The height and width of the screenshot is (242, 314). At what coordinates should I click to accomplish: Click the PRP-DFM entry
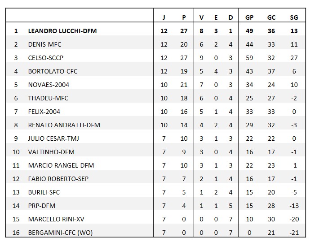(42, 206)
